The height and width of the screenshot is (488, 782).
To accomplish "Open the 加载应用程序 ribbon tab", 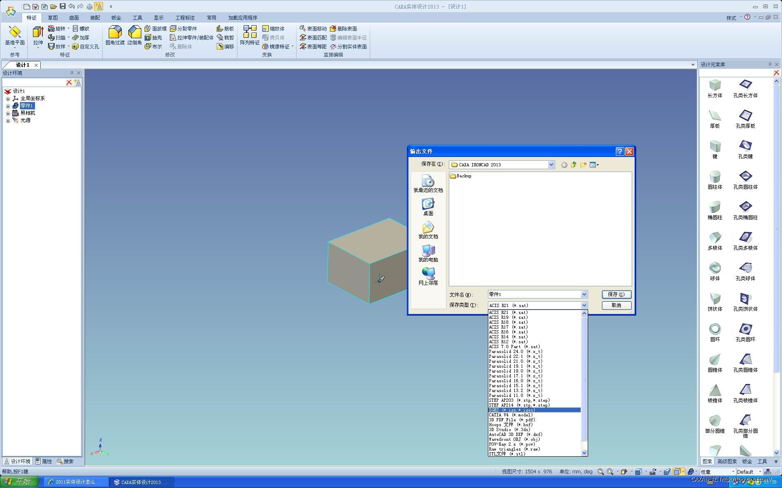I will (x=243, y=18).
